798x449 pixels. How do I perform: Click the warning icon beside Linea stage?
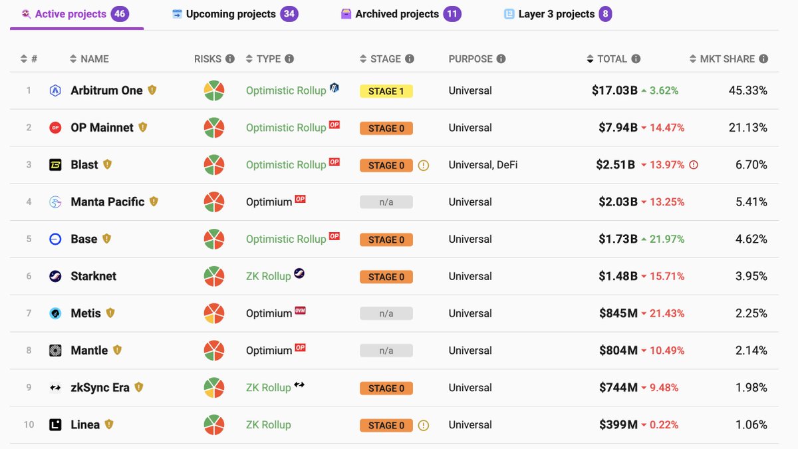tap(424, 426)
